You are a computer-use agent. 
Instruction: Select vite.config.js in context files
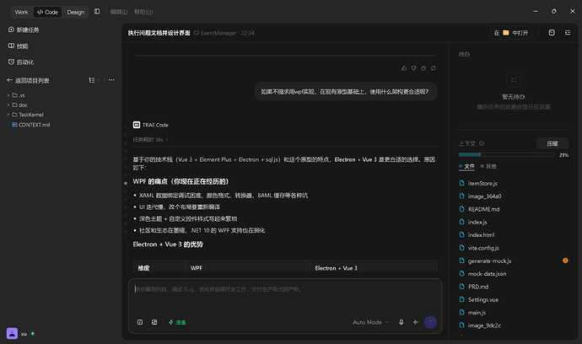[x=483, y=248]
